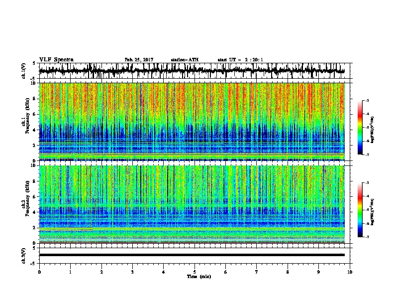Click the "VLF Spectra" plot title

click(x=56, y=60)
